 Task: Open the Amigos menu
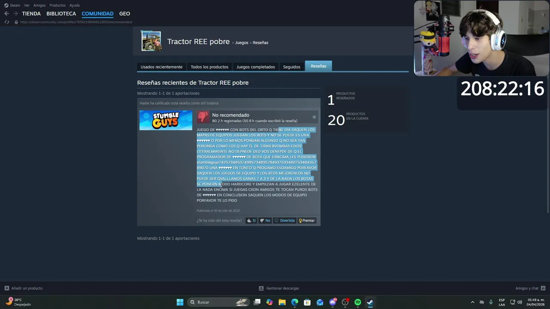[x=40, y=5]
